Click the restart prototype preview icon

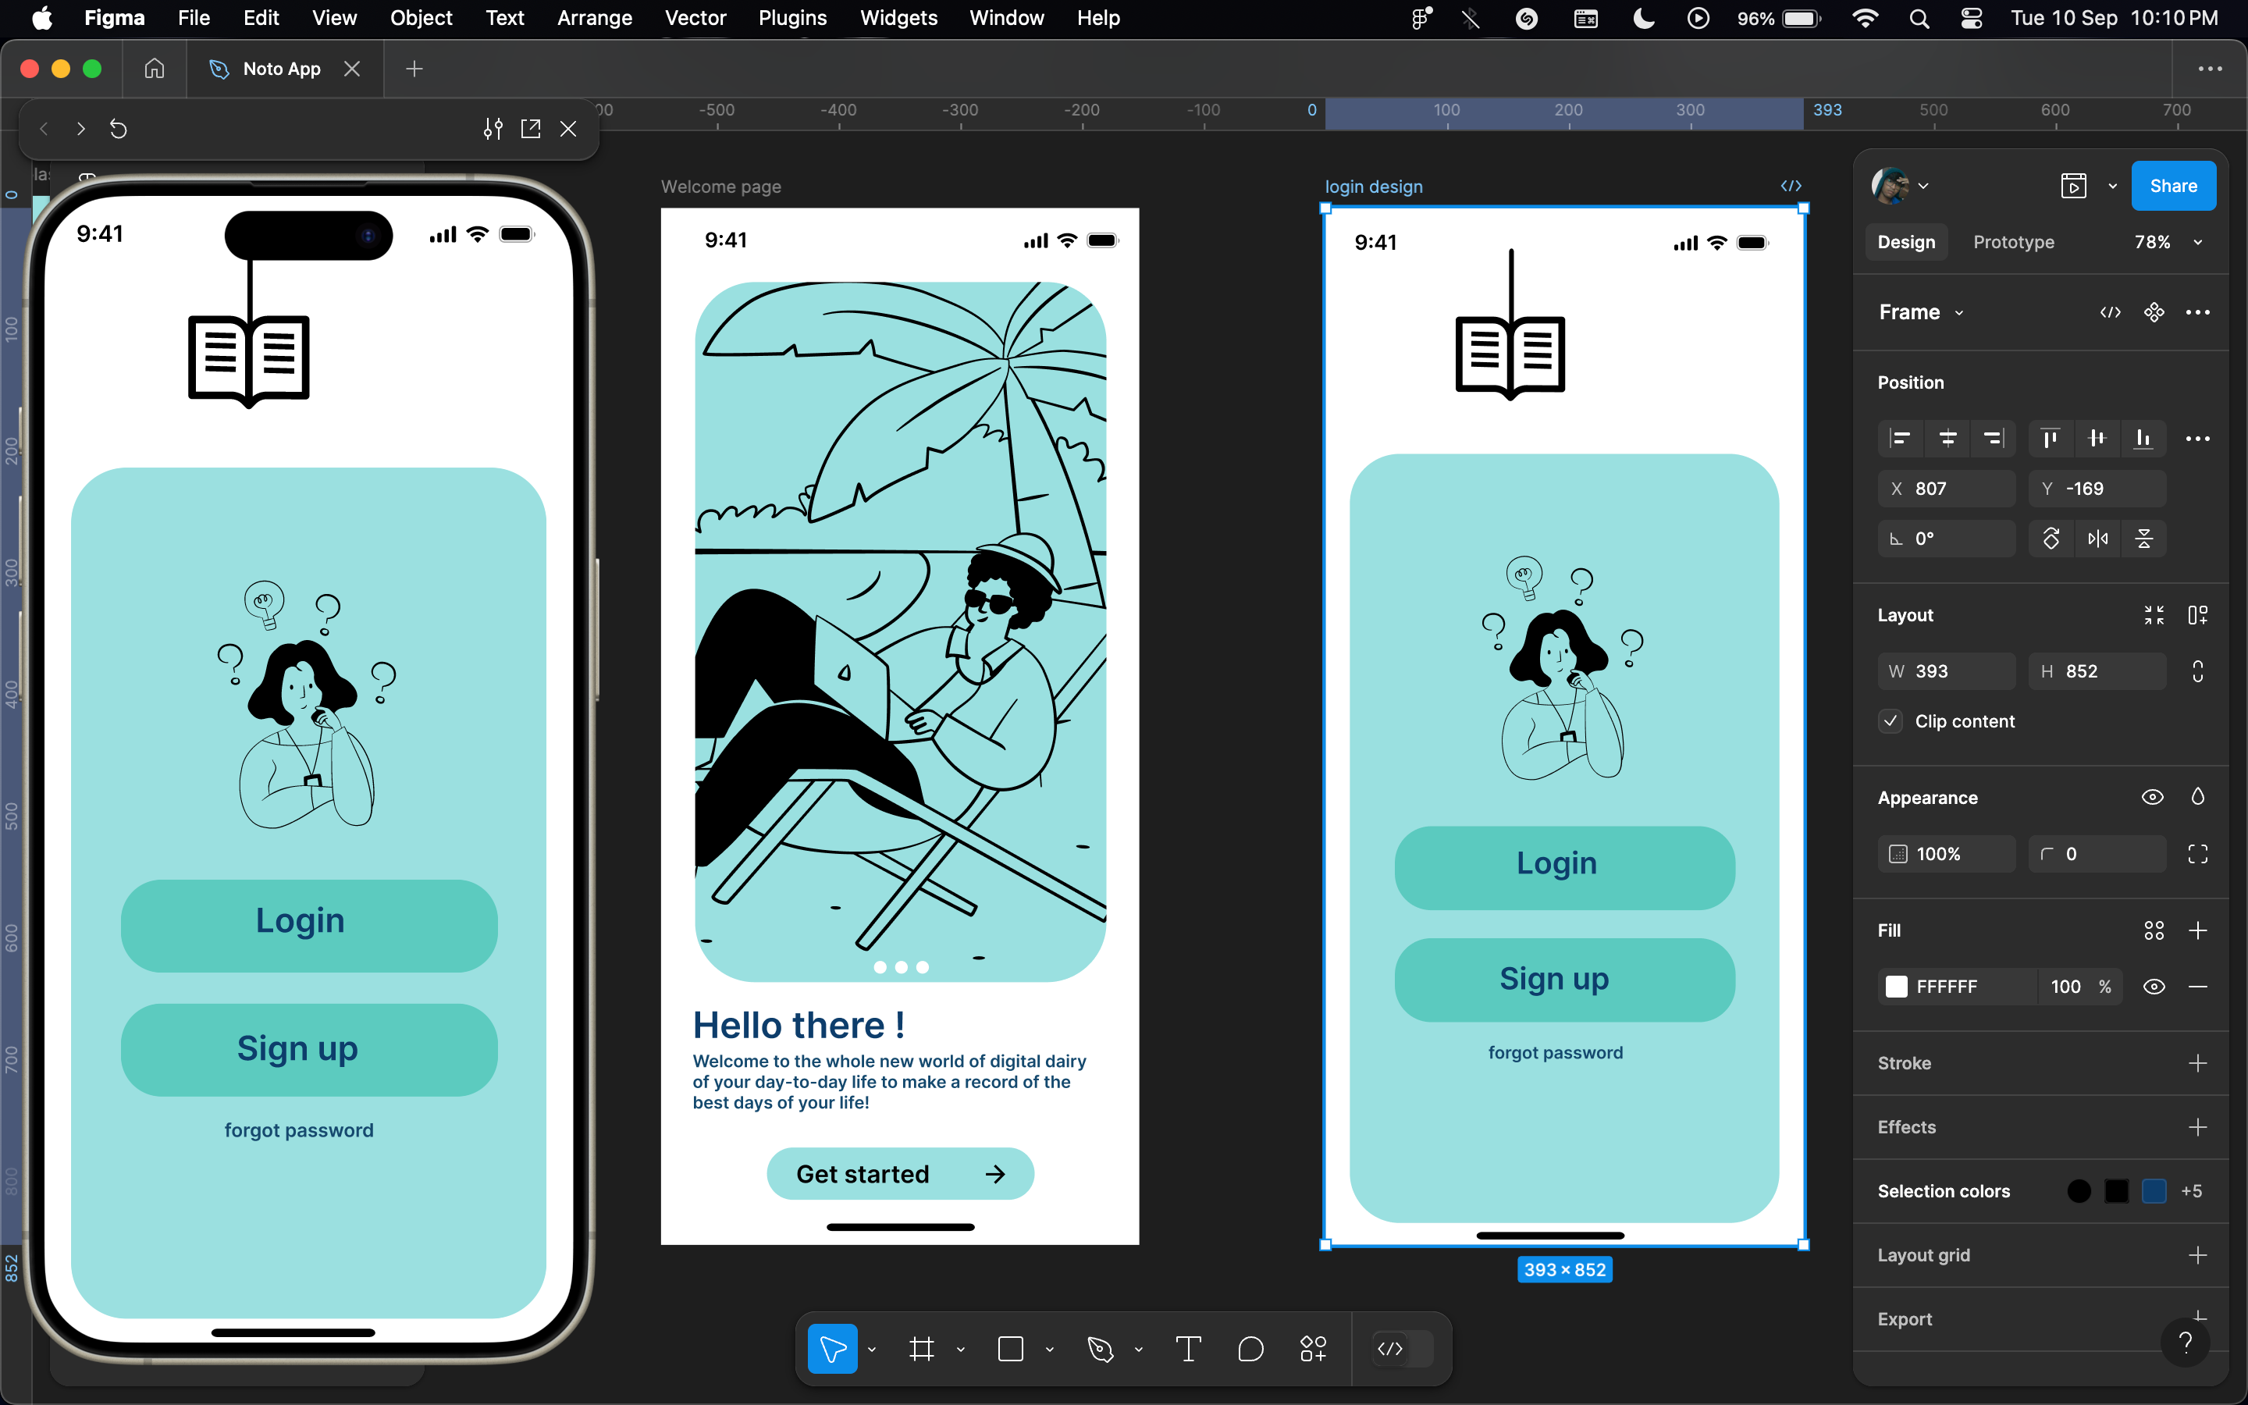(x=118, y=129)
